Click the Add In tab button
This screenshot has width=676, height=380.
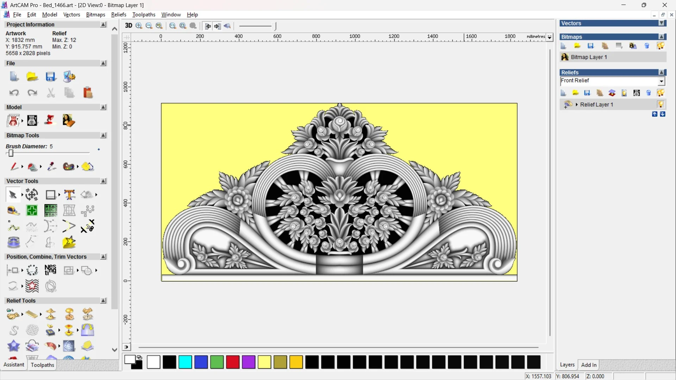click(x=589, y=365)
